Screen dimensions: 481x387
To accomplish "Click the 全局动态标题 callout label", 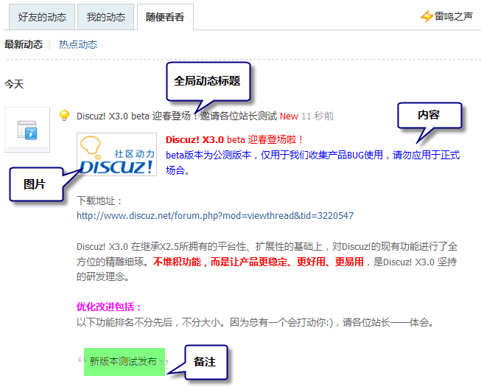I will pyautogui.click(x=207, y=80).
